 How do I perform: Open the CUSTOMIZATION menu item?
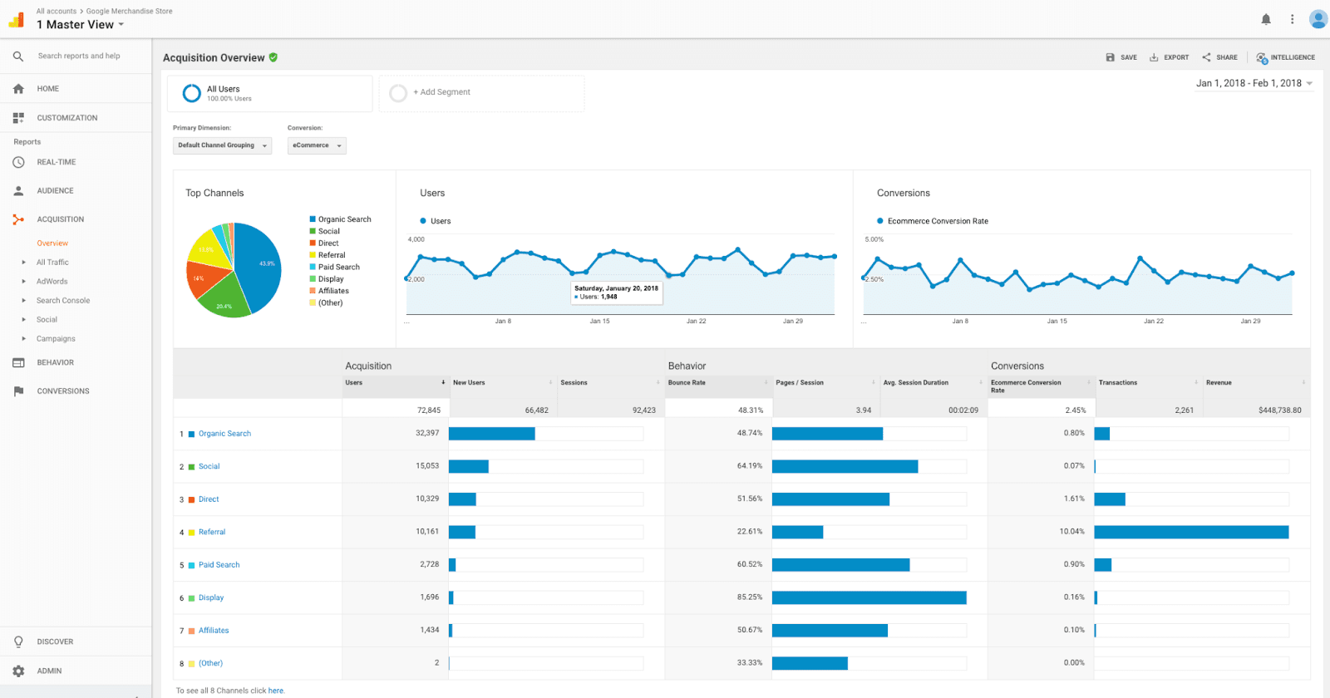[67, 118]
